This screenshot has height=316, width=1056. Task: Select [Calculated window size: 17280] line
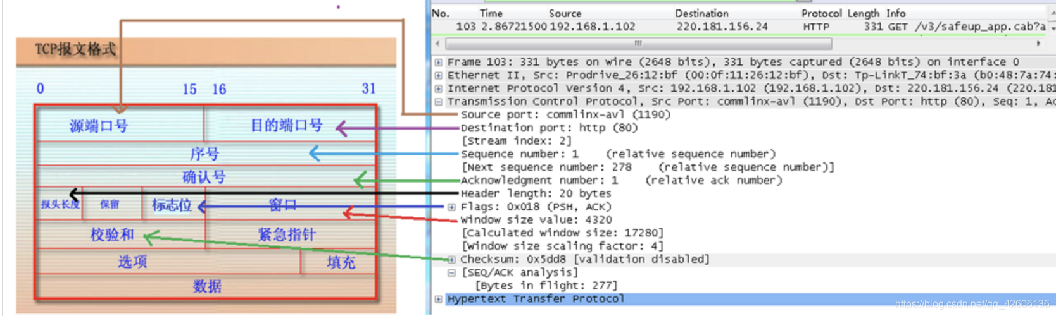562,233
